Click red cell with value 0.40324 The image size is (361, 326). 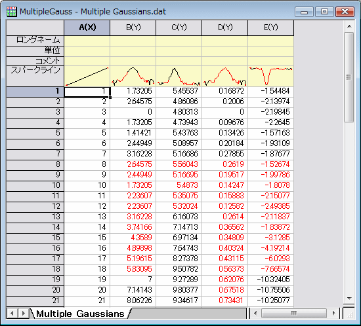coord(225,248)
